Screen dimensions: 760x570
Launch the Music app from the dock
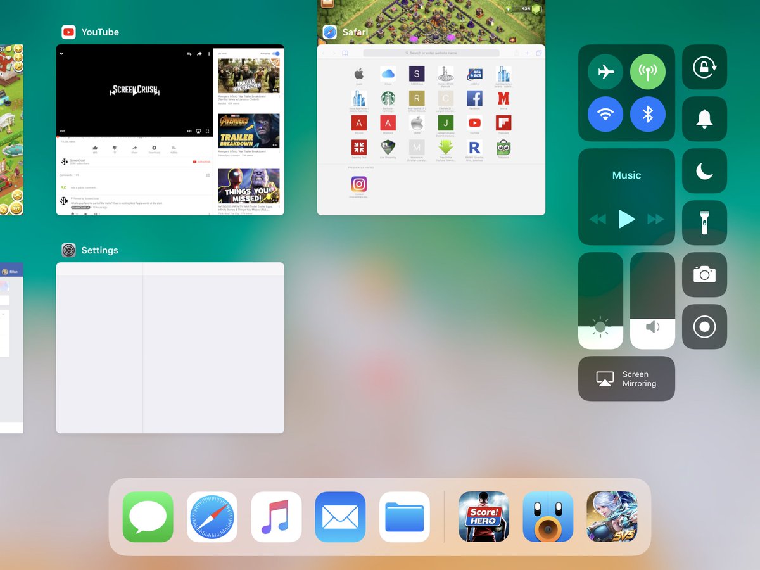pyautogui.click(x=276, y=517)
